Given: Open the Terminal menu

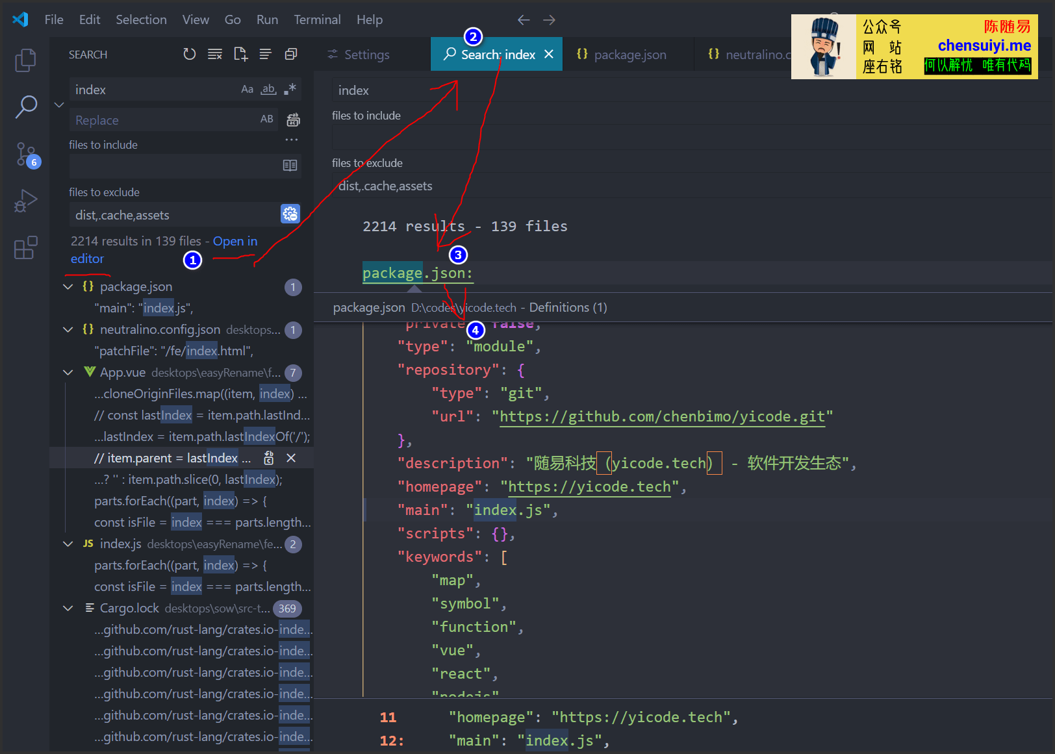Looking at the screenshot, I should click(317, 19).
